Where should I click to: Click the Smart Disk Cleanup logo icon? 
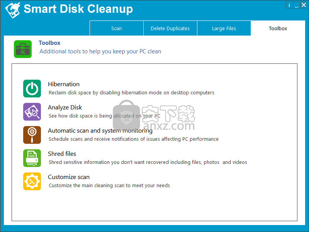click(x=13, y=10)
